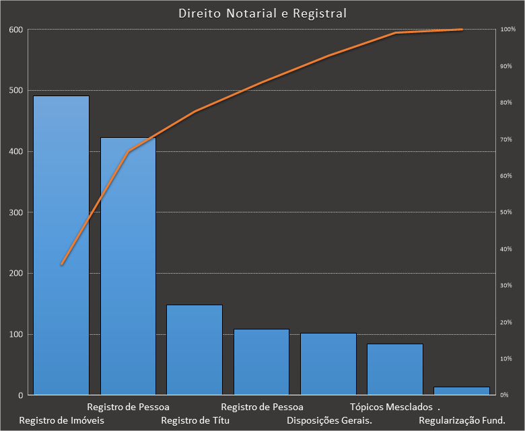Click the Registro de Imóveis axis label
Viewport: 525px width, 431px height.
[x=61, y=421]
